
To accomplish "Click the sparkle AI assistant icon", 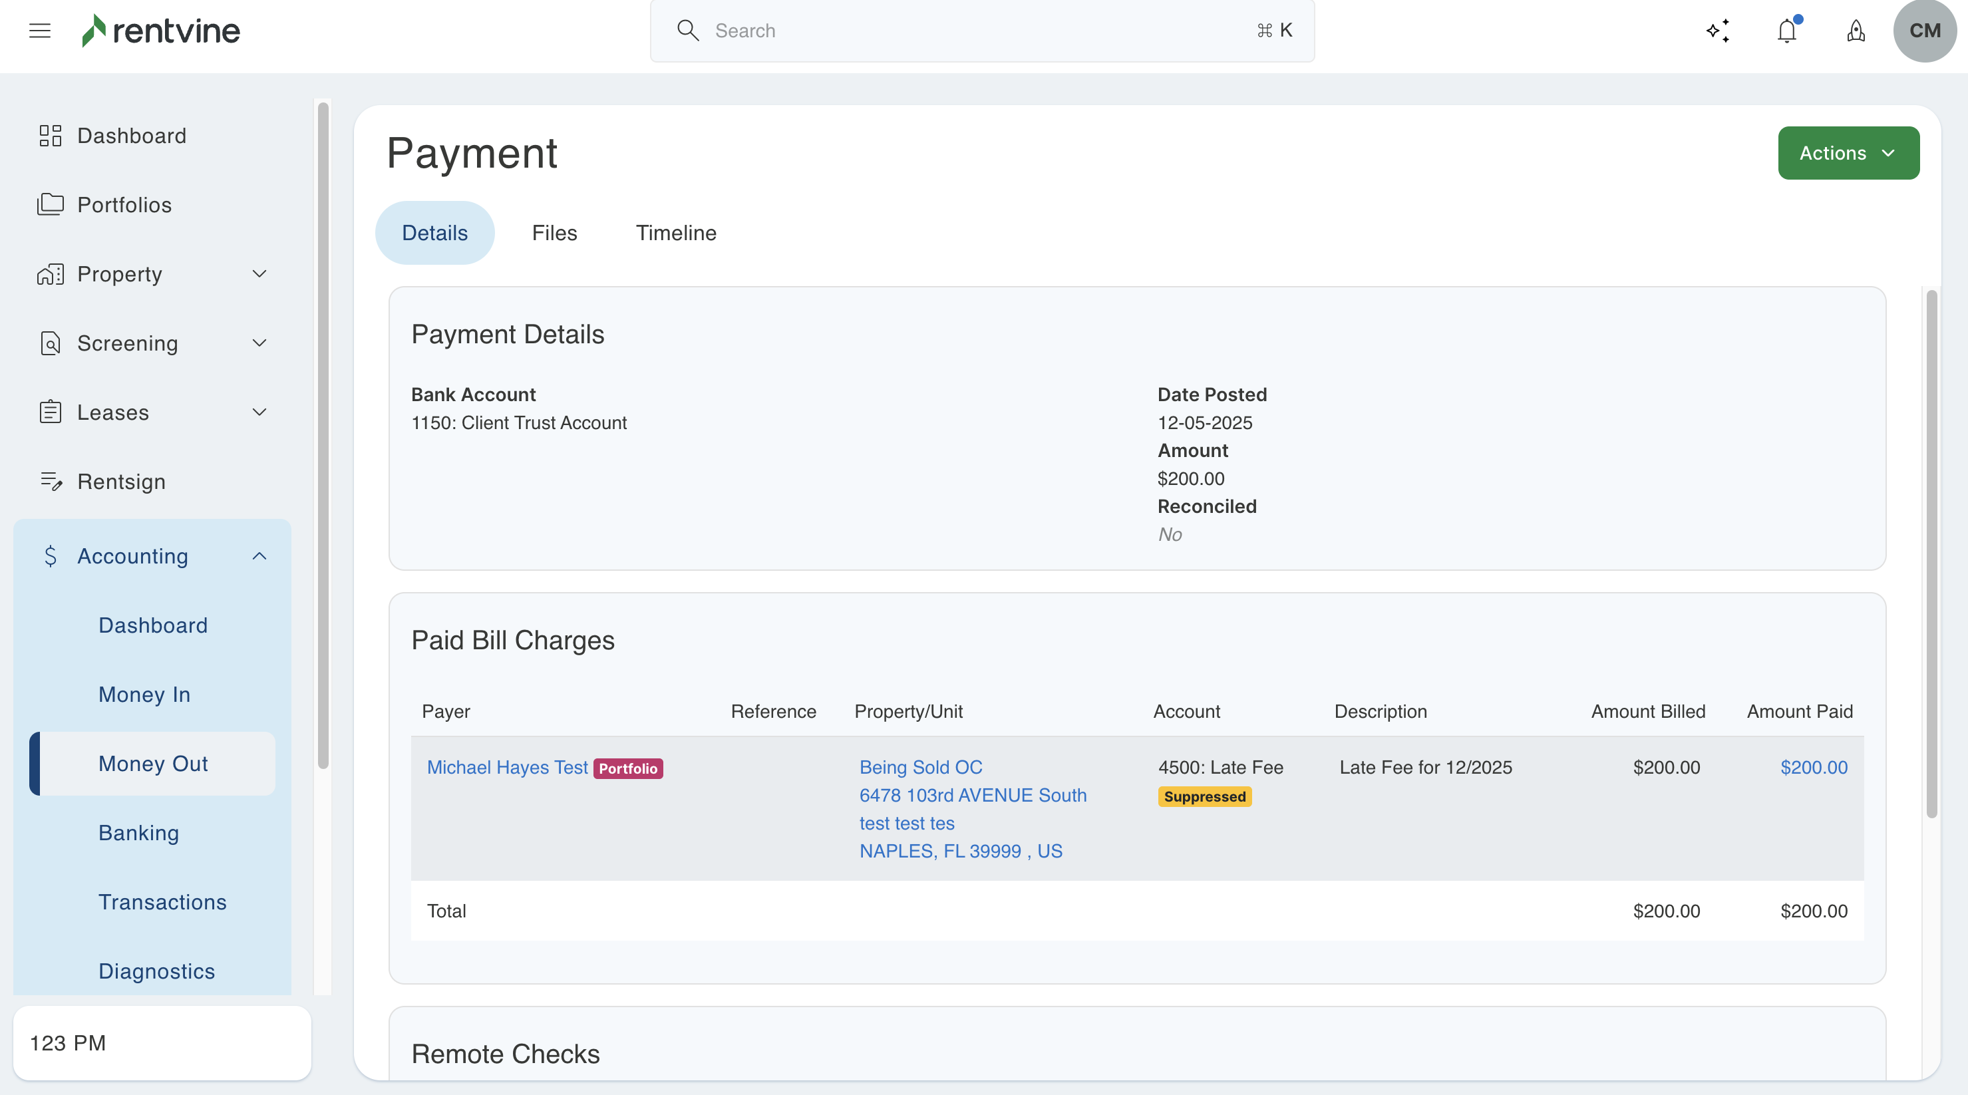I will [x=1717, y=31].
